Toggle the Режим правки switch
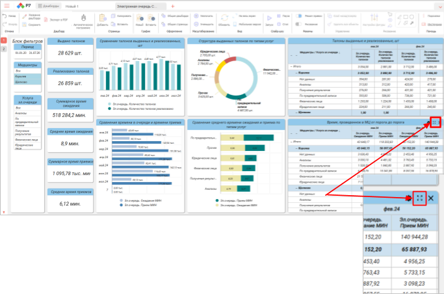 (299, 16)
